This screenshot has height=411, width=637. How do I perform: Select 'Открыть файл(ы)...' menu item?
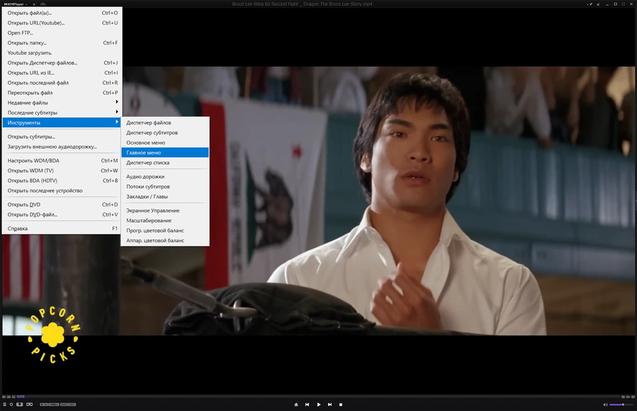click(62, 13)
